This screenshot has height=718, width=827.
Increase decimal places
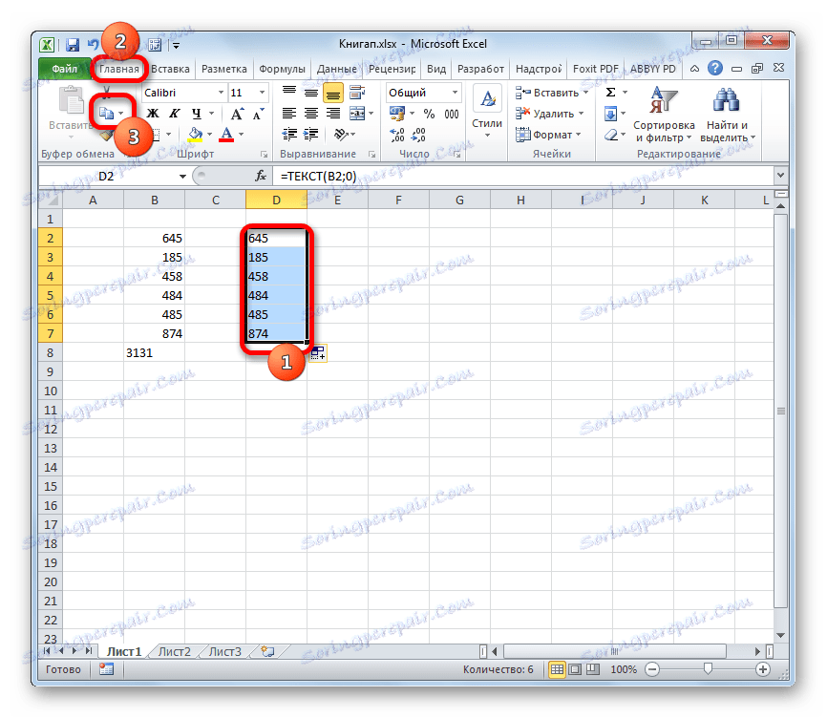[x=397, y=135]
